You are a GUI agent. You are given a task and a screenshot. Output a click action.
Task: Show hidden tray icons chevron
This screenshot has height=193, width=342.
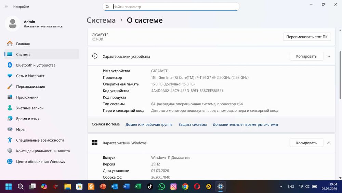click(x=281, y=186)
